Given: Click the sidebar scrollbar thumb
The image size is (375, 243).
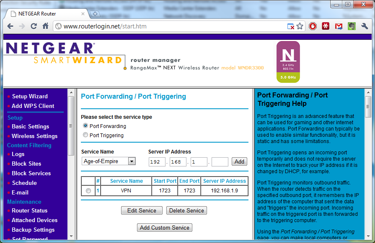Looking at the screenshot, I should click(x=71, y=126).
